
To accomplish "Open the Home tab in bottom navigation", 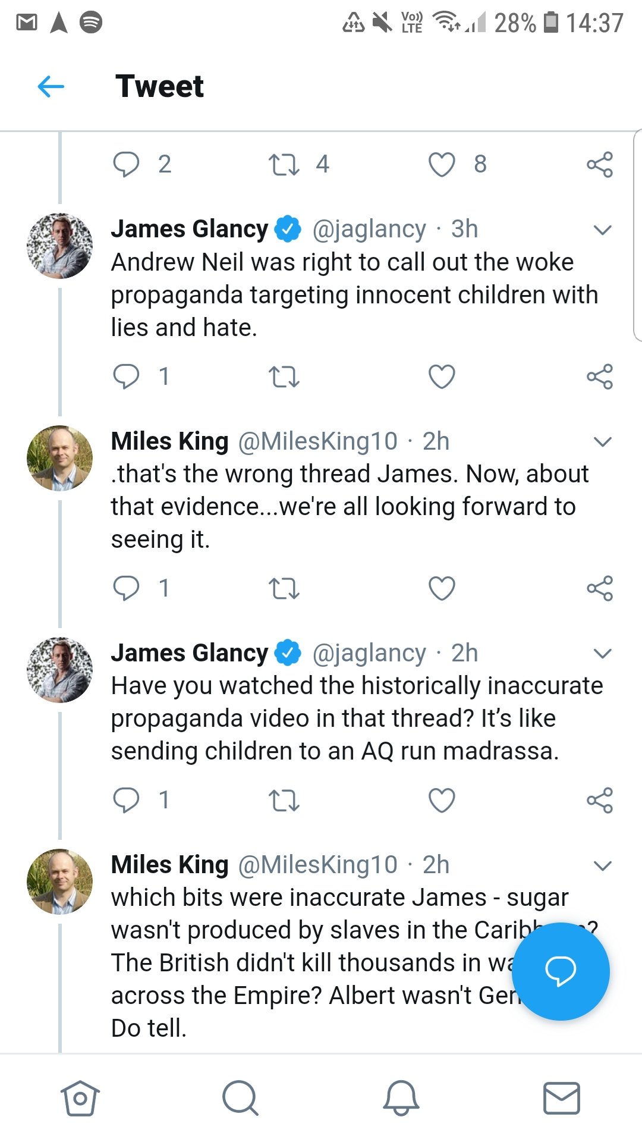I will coord(80,1097).
